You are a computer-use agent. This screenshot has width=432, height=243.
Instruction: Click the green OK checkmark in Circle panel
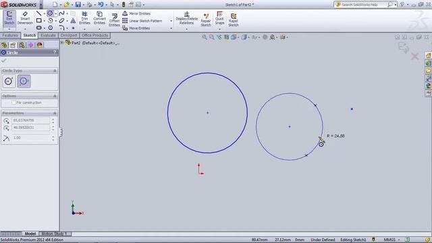(4, 61)
